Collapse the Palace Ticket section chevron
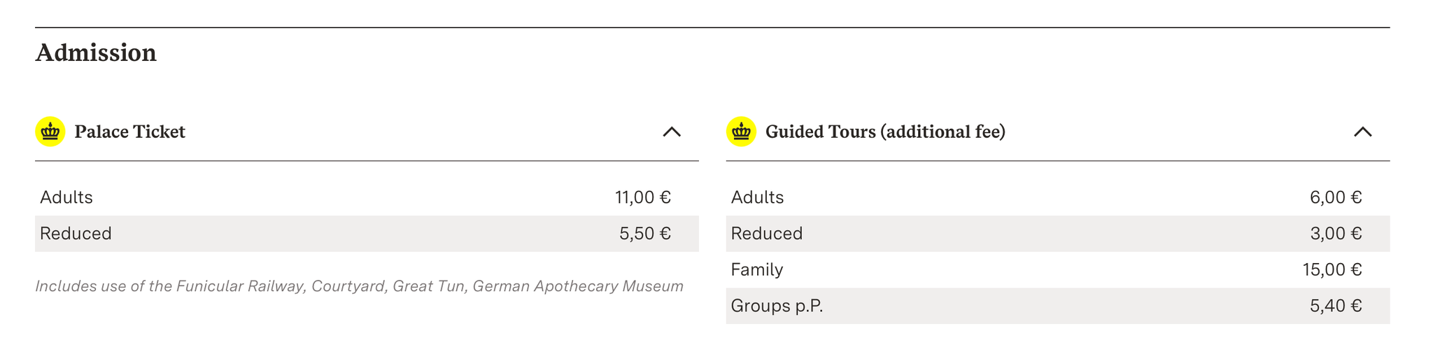The image size is (1433, 359). (672, 132)
